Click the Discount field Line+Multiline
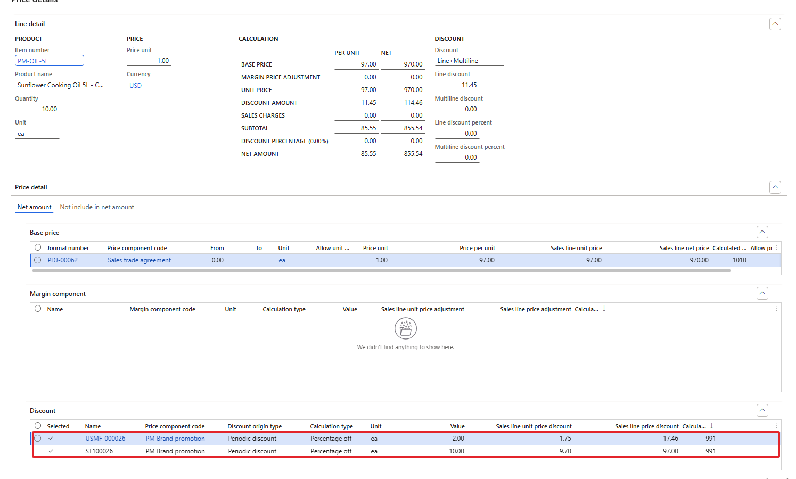 click(470, 61)
